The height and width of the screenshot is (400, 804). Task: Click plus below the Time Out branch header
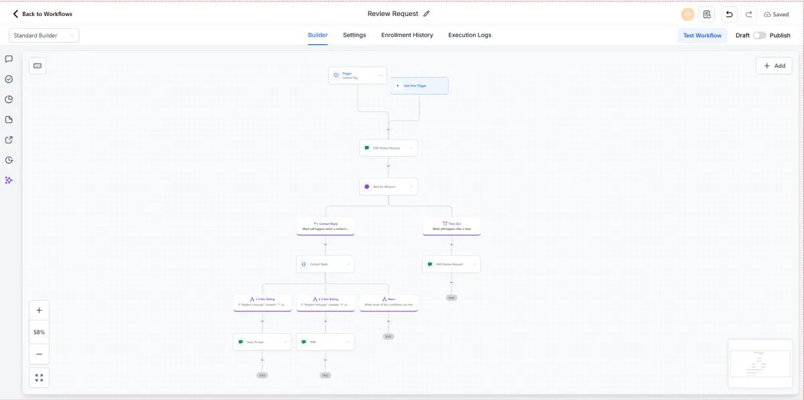(452, 245)
